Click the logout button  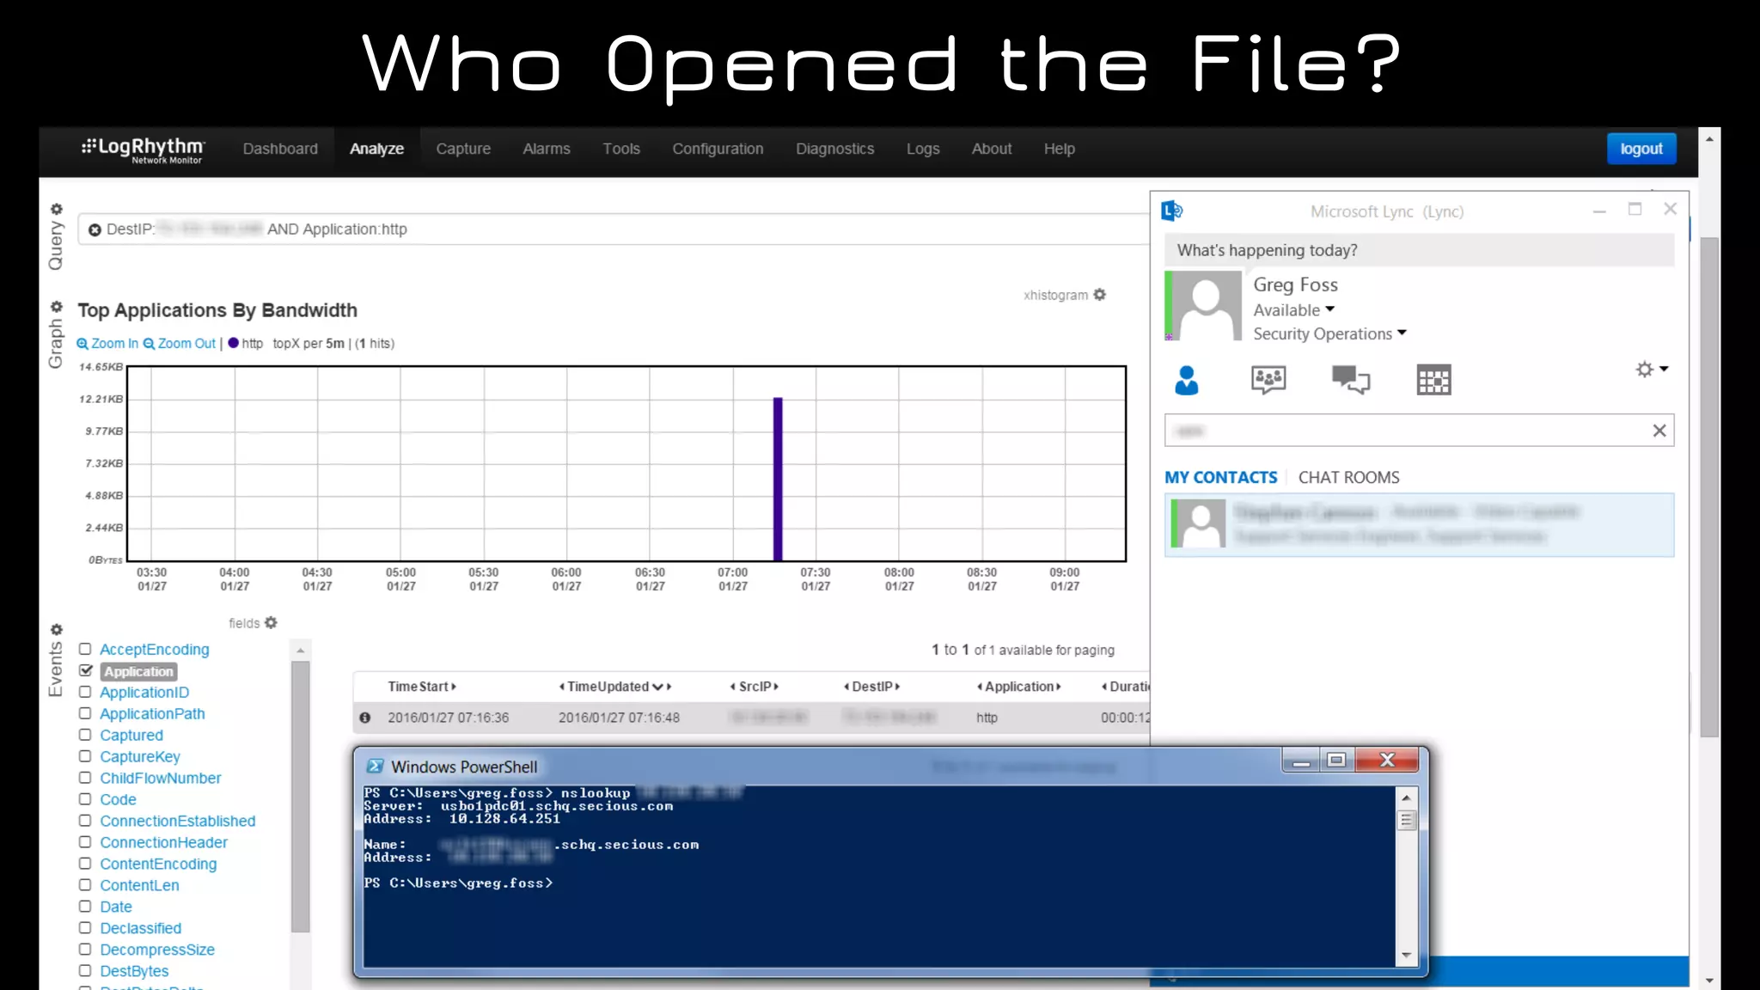click(1641, 149)
